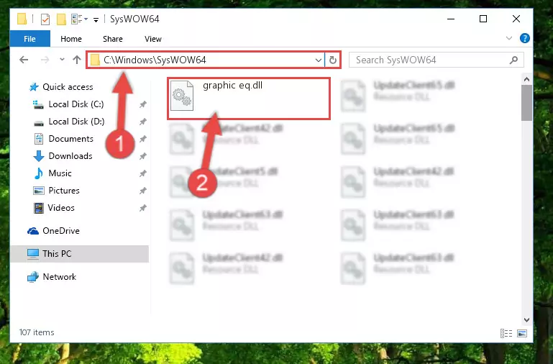Open Pictures in the sidebar
553x364 pixels.
tap(64, 191)
